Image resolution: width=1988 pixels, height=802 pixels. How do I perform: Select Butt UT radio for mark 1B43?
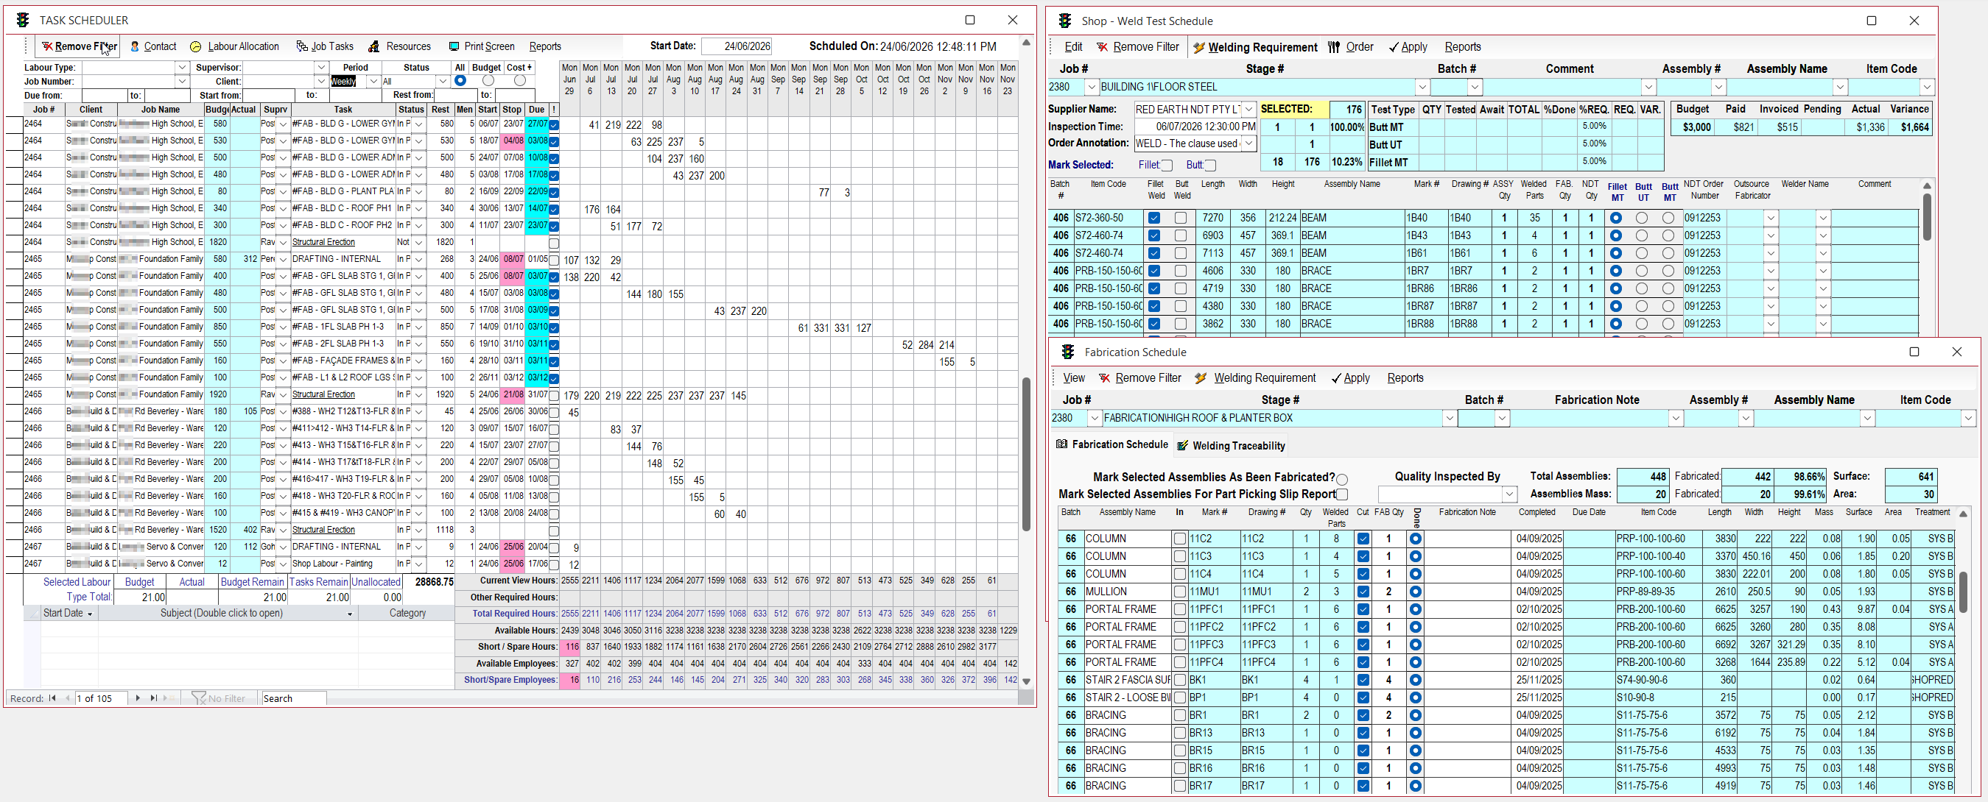tap(1643, 236)
